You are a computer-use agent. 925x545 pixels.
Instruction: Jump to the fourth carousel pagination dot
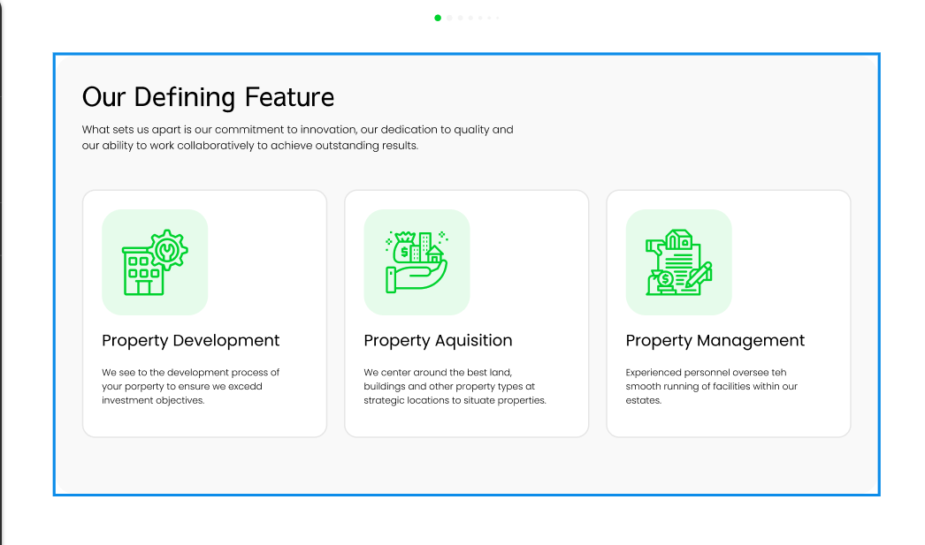click(x=470, y=18)
